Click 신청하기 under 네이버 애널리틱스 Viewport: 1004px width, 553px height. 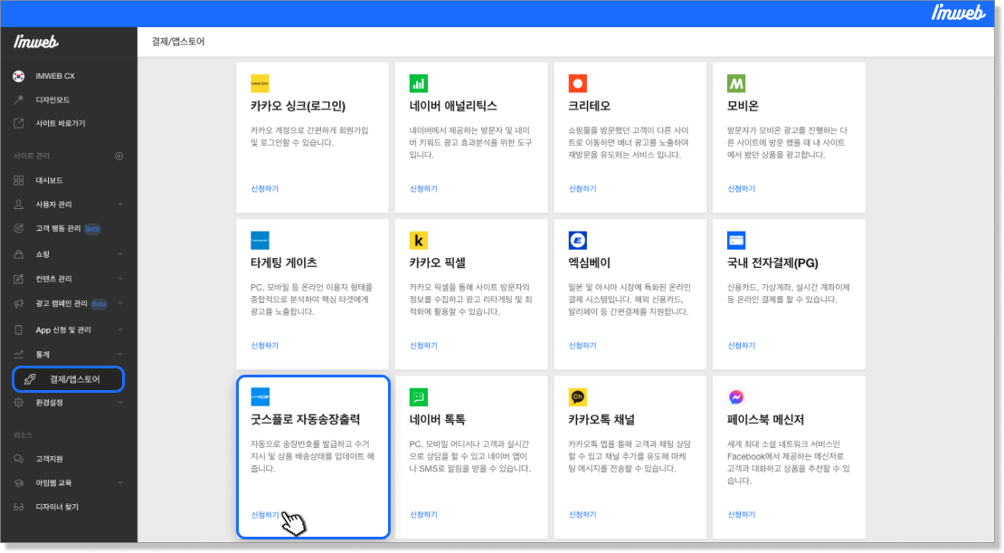point(423,189)
